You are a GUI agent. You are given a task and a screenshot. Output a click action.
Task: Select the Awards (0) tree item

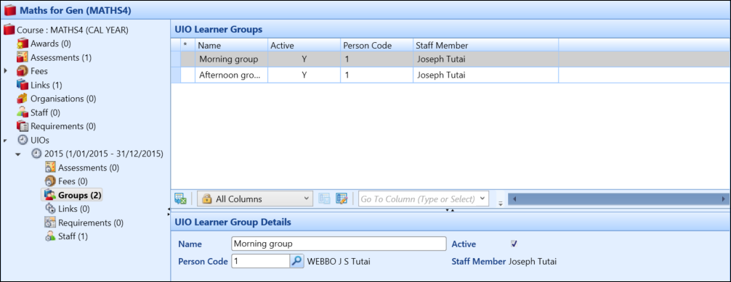50,43
